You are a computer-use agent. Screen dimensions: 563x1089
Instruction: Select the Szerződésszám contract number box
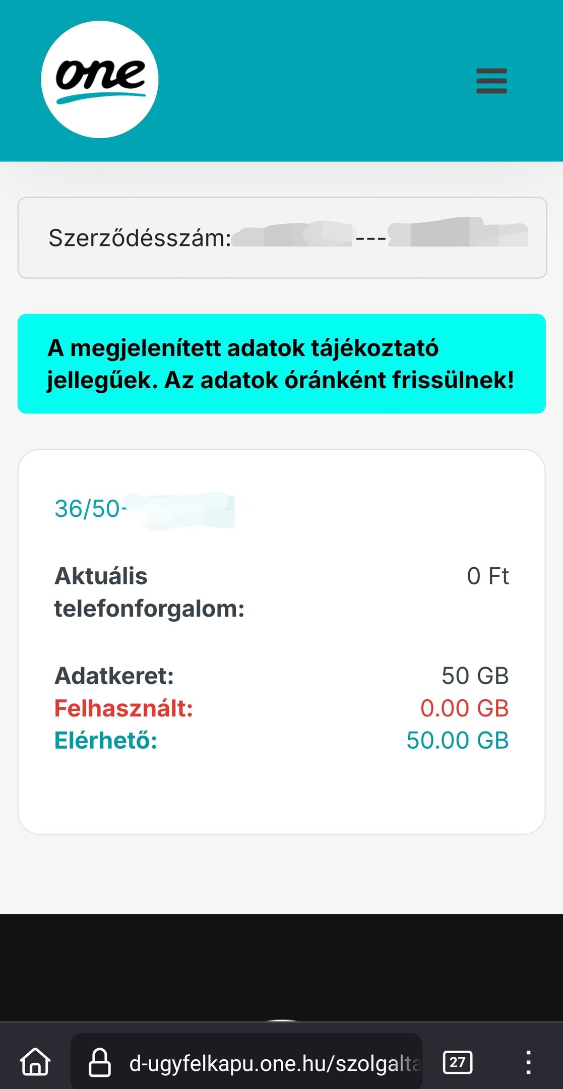pos(282,237)
